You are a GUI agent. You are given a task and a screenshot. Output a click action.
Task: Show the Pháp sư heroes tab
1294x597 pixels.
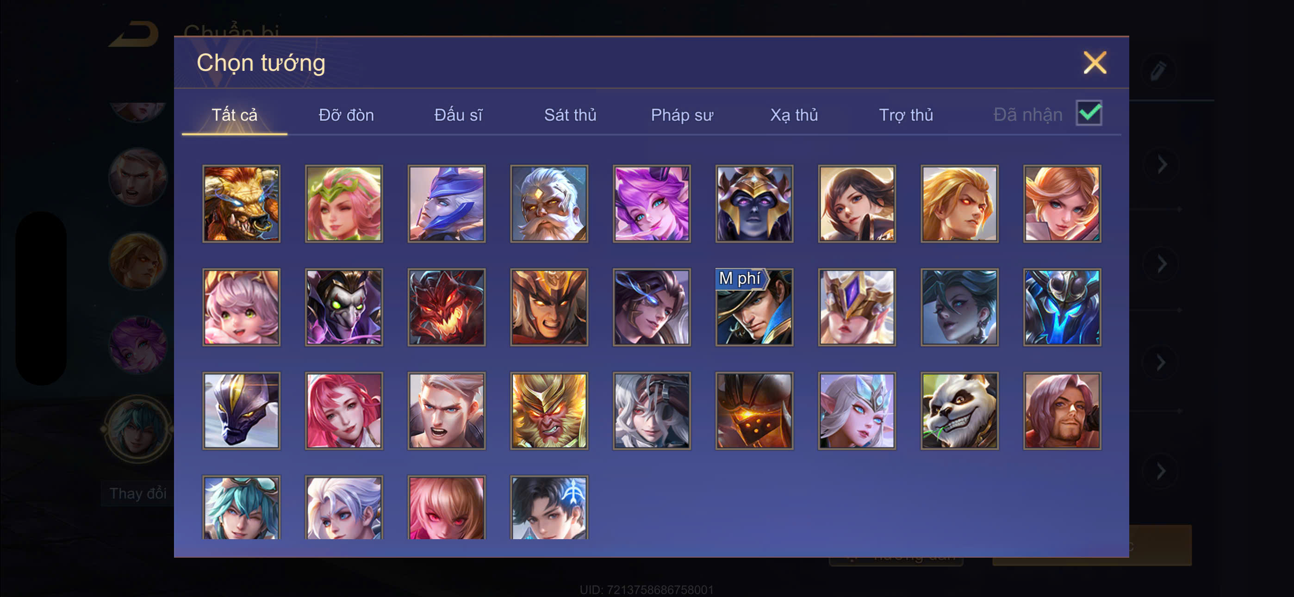(x=682, y=115)
